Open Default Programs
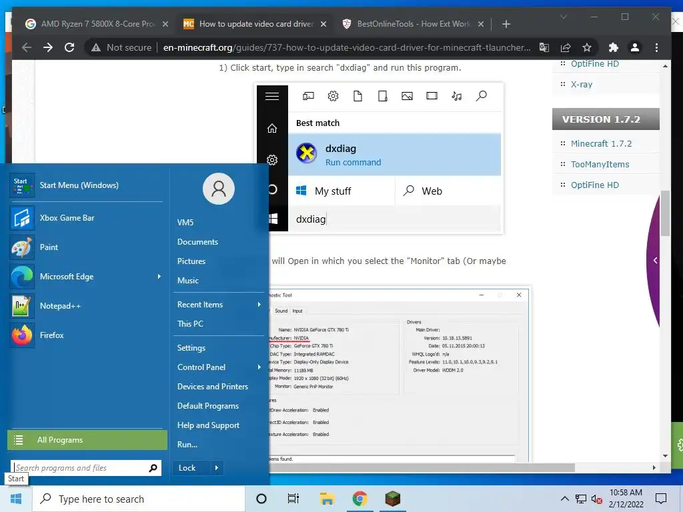Screen dimensions: 683x512 click(208, 406)
